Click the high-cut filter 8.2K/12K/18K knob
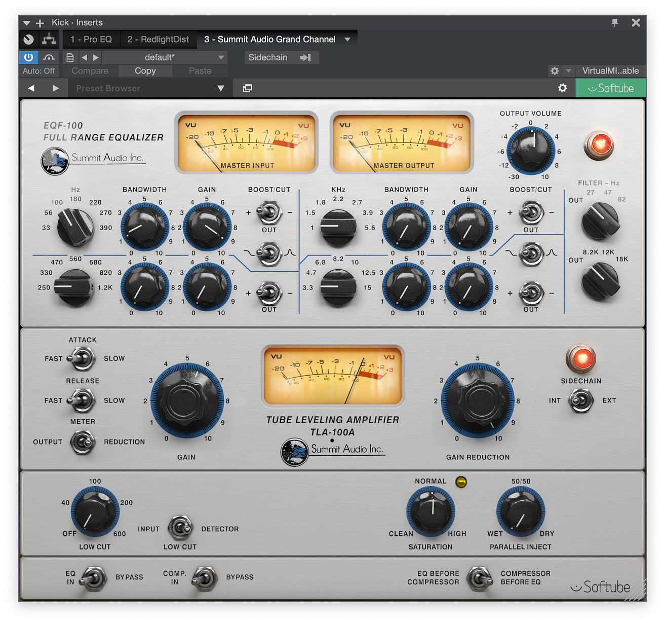The height and width of the screenshot is (623, 665). pyautogui.click(x=600, y=281)
